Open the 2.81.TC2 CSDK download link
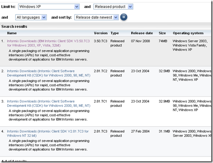This screenshot has width=213, height=163. point(48,73)
